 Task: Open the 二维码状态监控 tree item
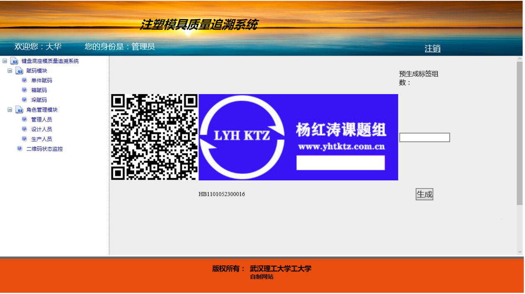[x=45, y=149]
